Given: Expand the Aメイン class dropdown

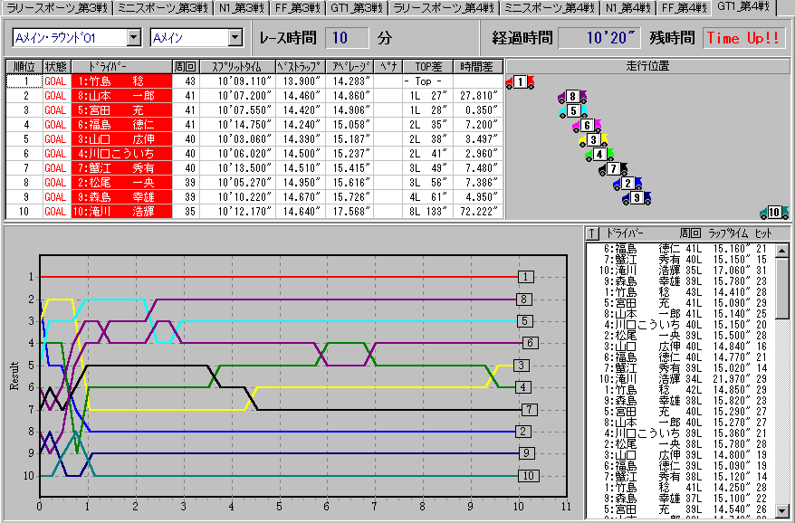Looking at the screenshot, I should (x=235, y=38).
